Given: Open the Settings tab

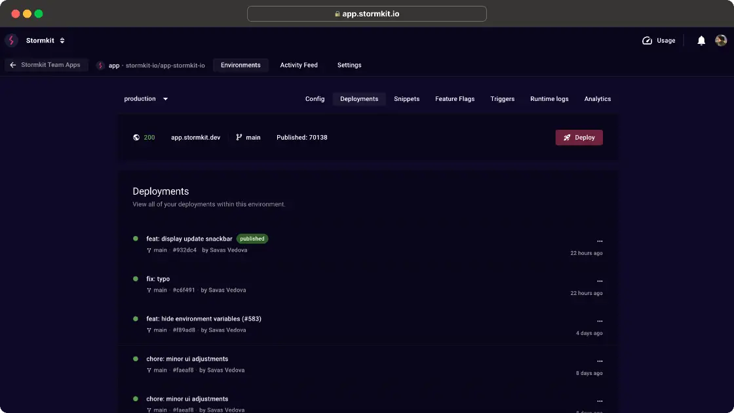Looking at the screenshot, I should (349, 65).
